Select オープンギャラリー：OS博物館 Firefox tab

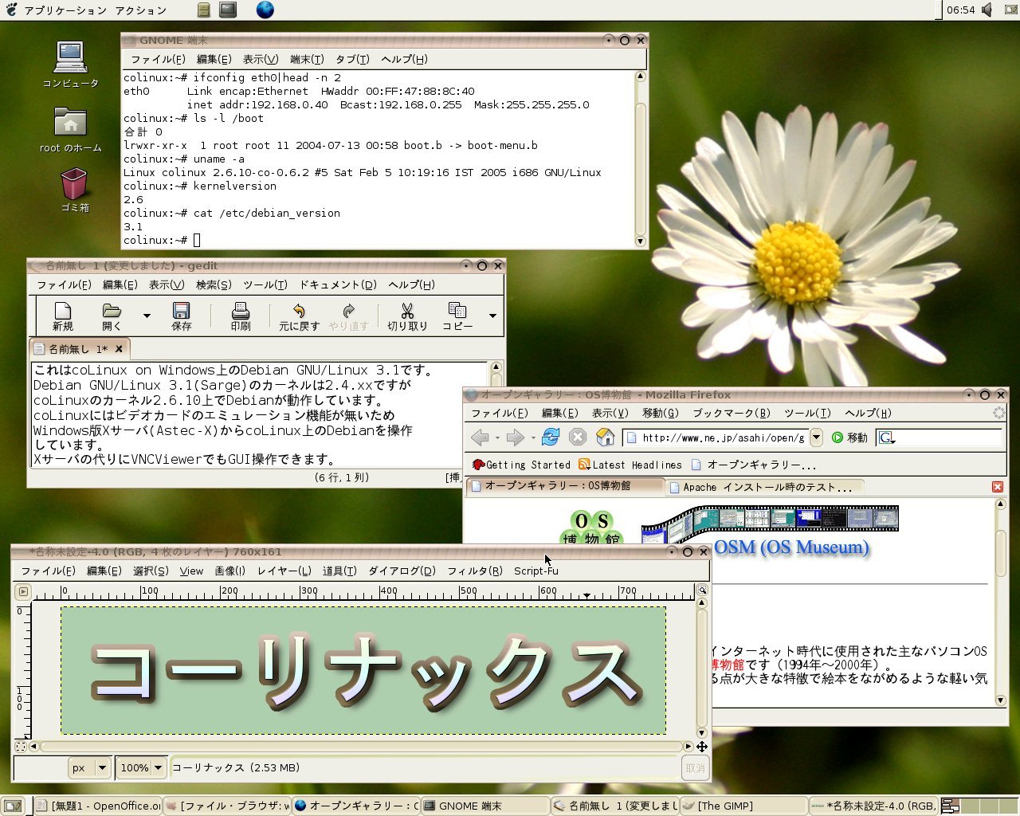[565, 486]
